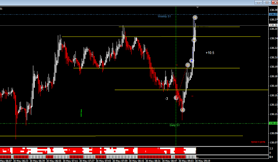
Task: Click the grey chart shift triangle at top
Action: (197, 7)
